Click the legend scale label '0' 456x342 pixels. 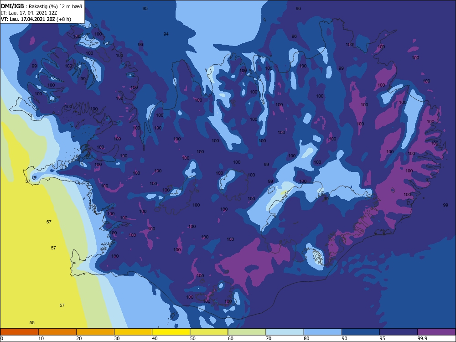pyautogui.click(x=2, y=338)
